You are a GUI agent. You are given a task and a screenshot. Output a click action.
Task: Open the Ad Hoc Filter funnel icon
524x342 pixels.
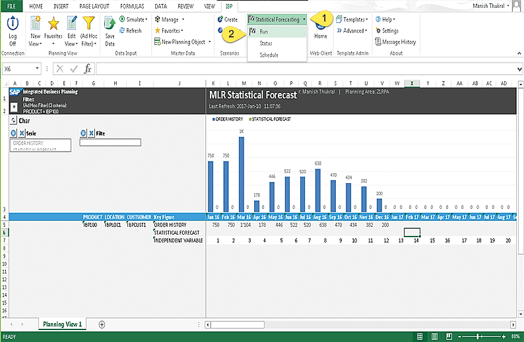(x=88, y=23)
